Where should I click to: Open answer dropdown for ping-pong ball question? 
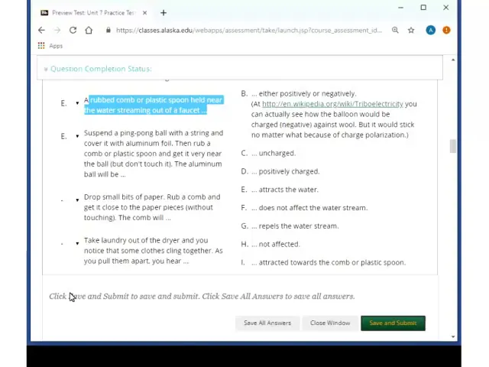point(77,136)
